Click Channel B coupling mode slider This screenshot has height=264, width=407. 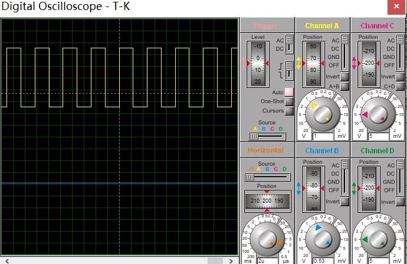(x=344, y=178)
